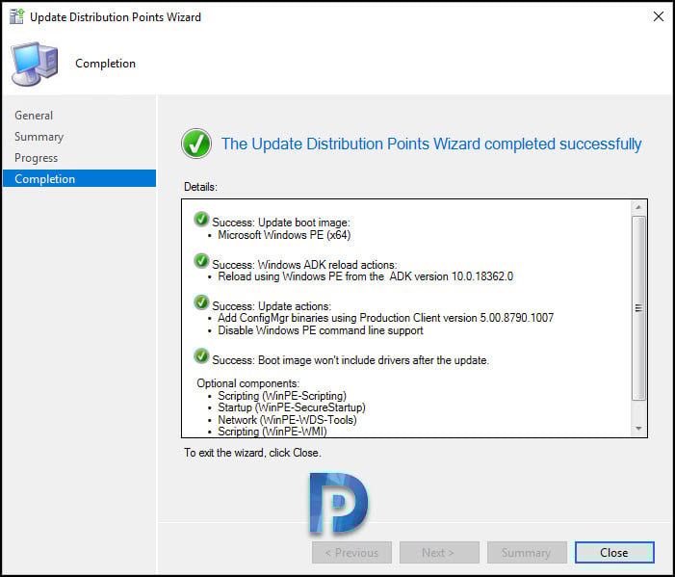Click 'Success: Windows ADK reload actions:' text
The width and height of the screenshot is (675, 577).
pyautogui.click(x=305, y=264)
